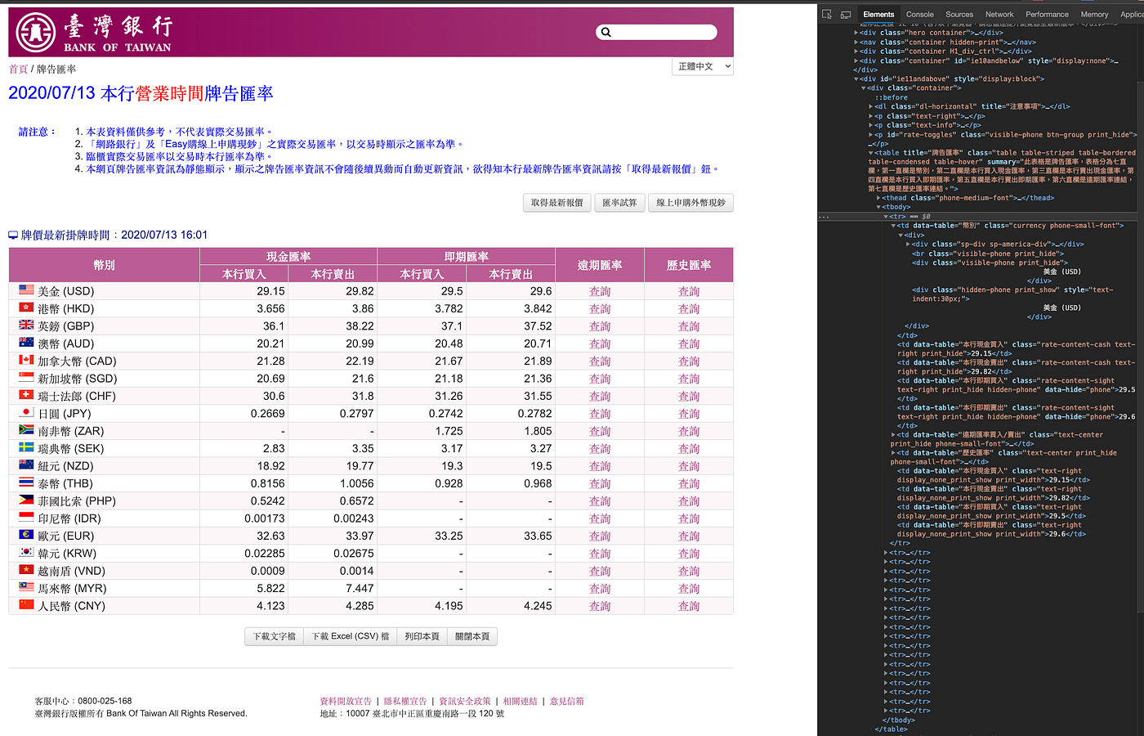Click the monitor icon before 牌價最新掛牌時間
Viewport: 1144px width, 736px height.
(13, 234)
